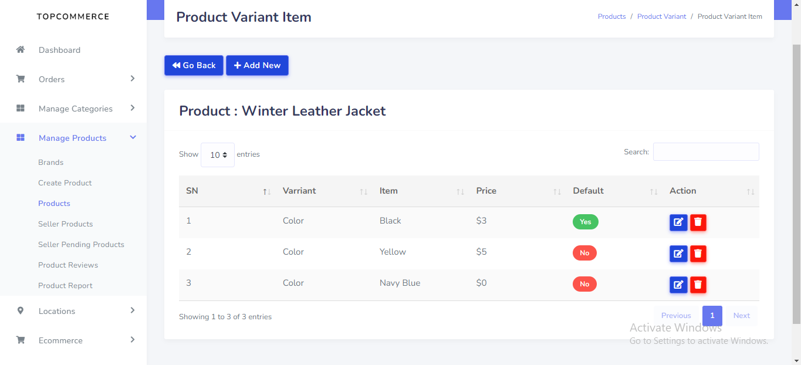
Task: Click the Dashboard home icon in sidebar
Action: [21, 50]
